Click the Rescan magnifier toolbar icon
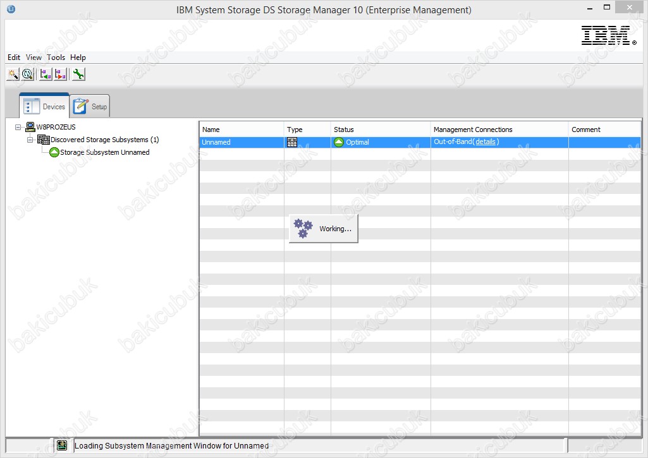Image resolution: width=648 pixels, height=458 pixels. 28,75
